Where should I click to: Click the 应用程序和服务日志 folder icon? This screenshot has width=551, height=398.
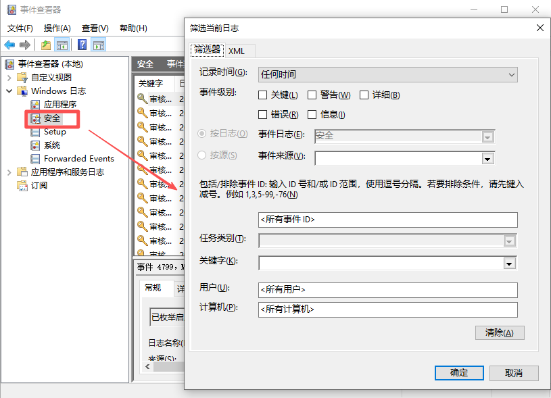click(22, 172)
